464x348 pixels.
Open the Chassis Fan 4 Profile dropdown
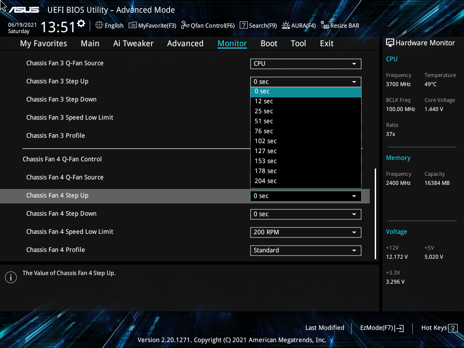[305, 250]
